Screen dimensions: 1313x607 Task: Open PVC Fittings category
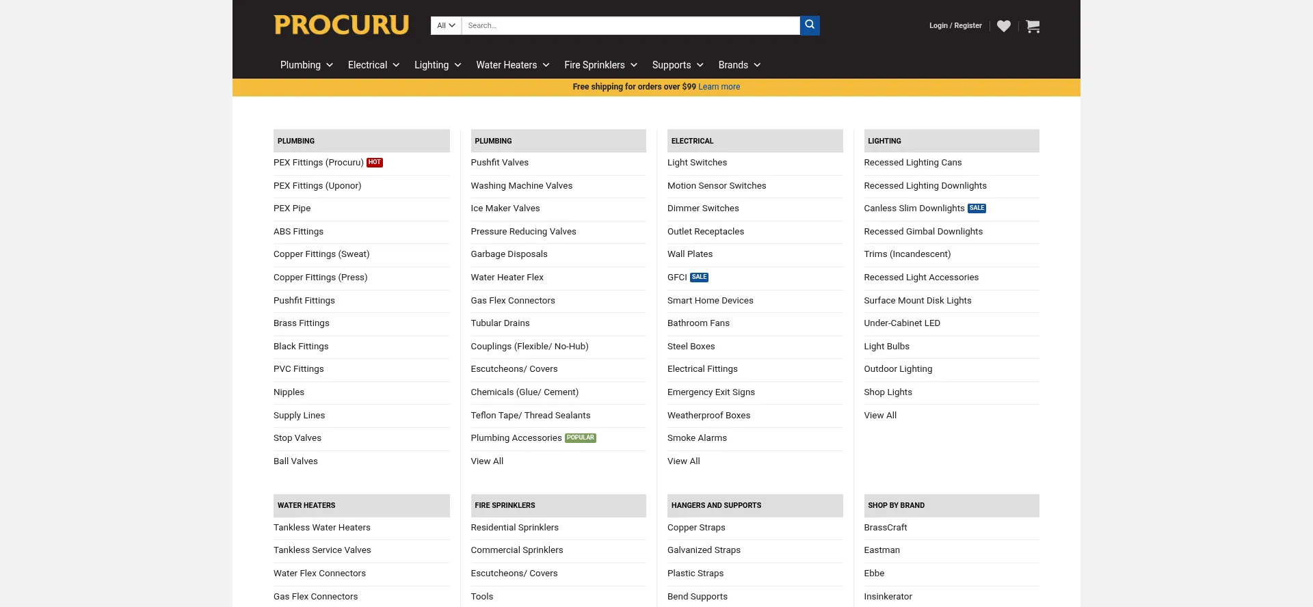299,369
